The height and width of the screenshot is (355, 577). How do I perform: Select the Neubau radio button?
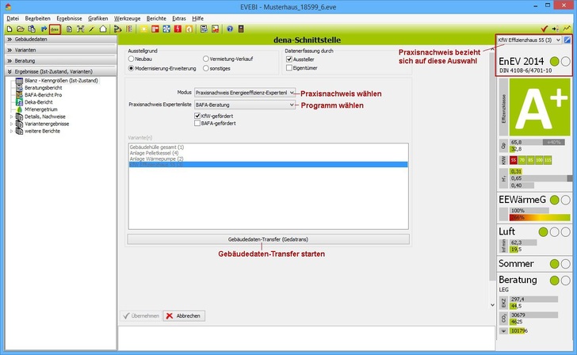tap(132, 59)
